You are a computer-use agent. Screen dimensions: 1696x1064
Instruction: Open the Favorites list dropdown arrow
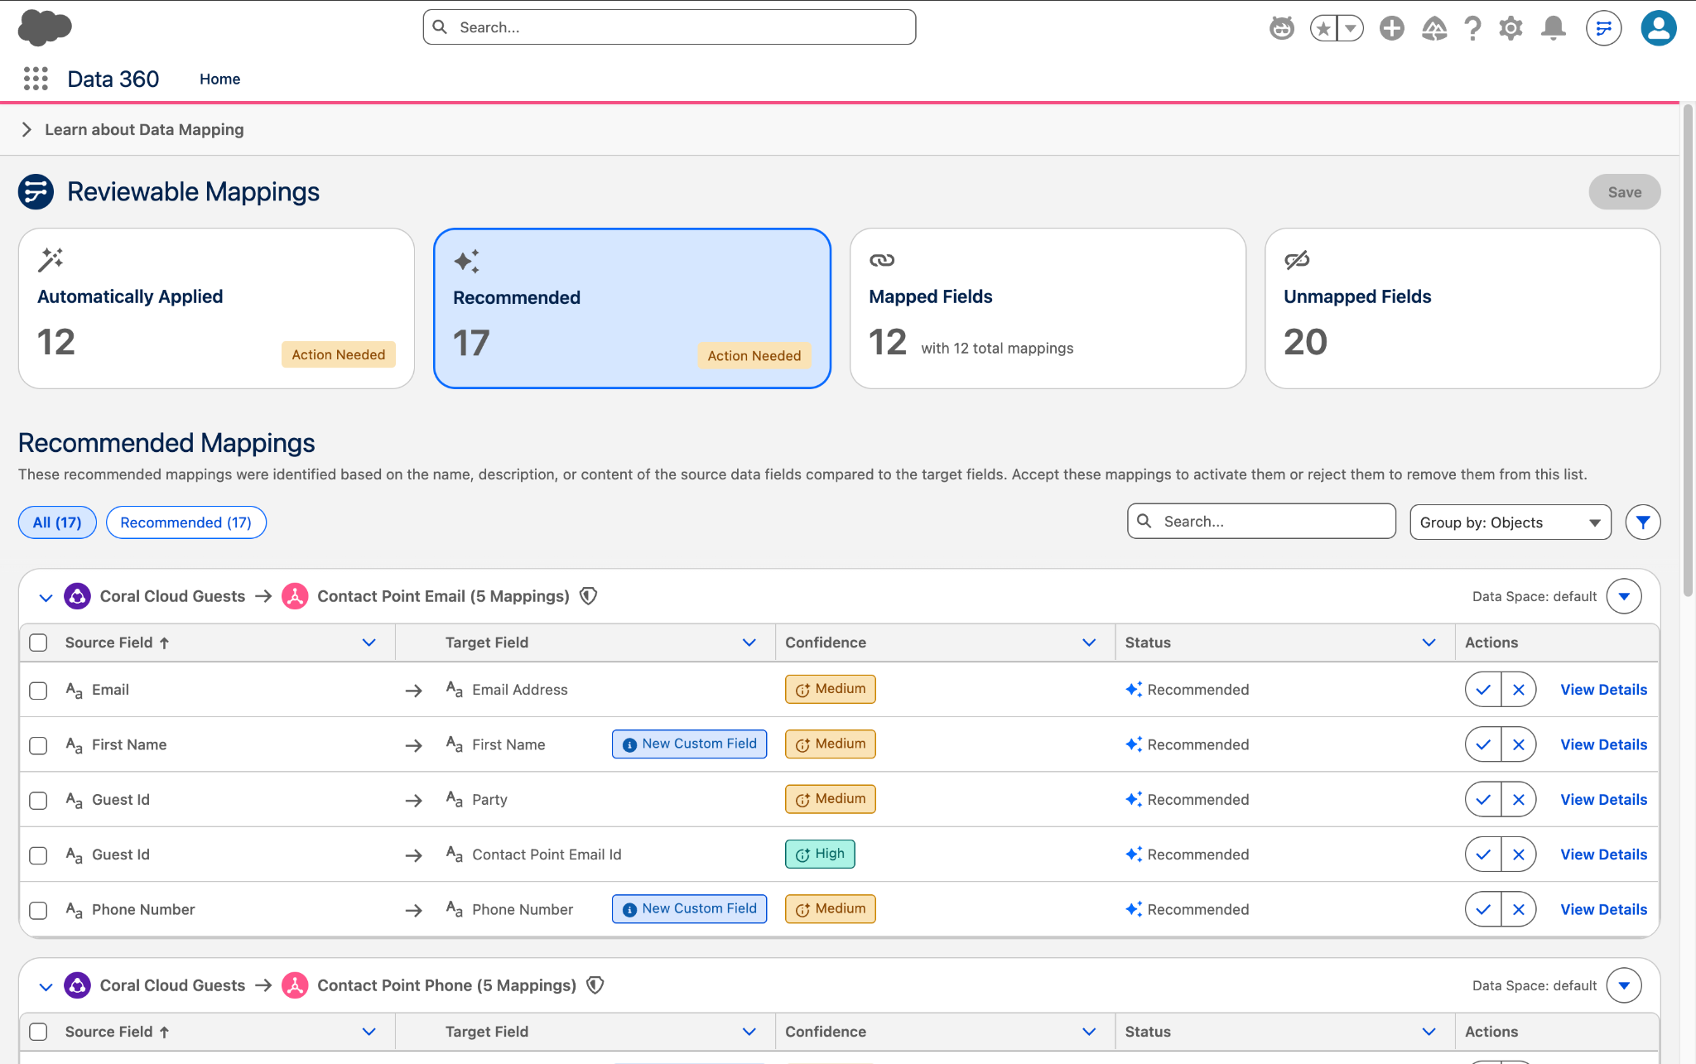coord(1351,28)
